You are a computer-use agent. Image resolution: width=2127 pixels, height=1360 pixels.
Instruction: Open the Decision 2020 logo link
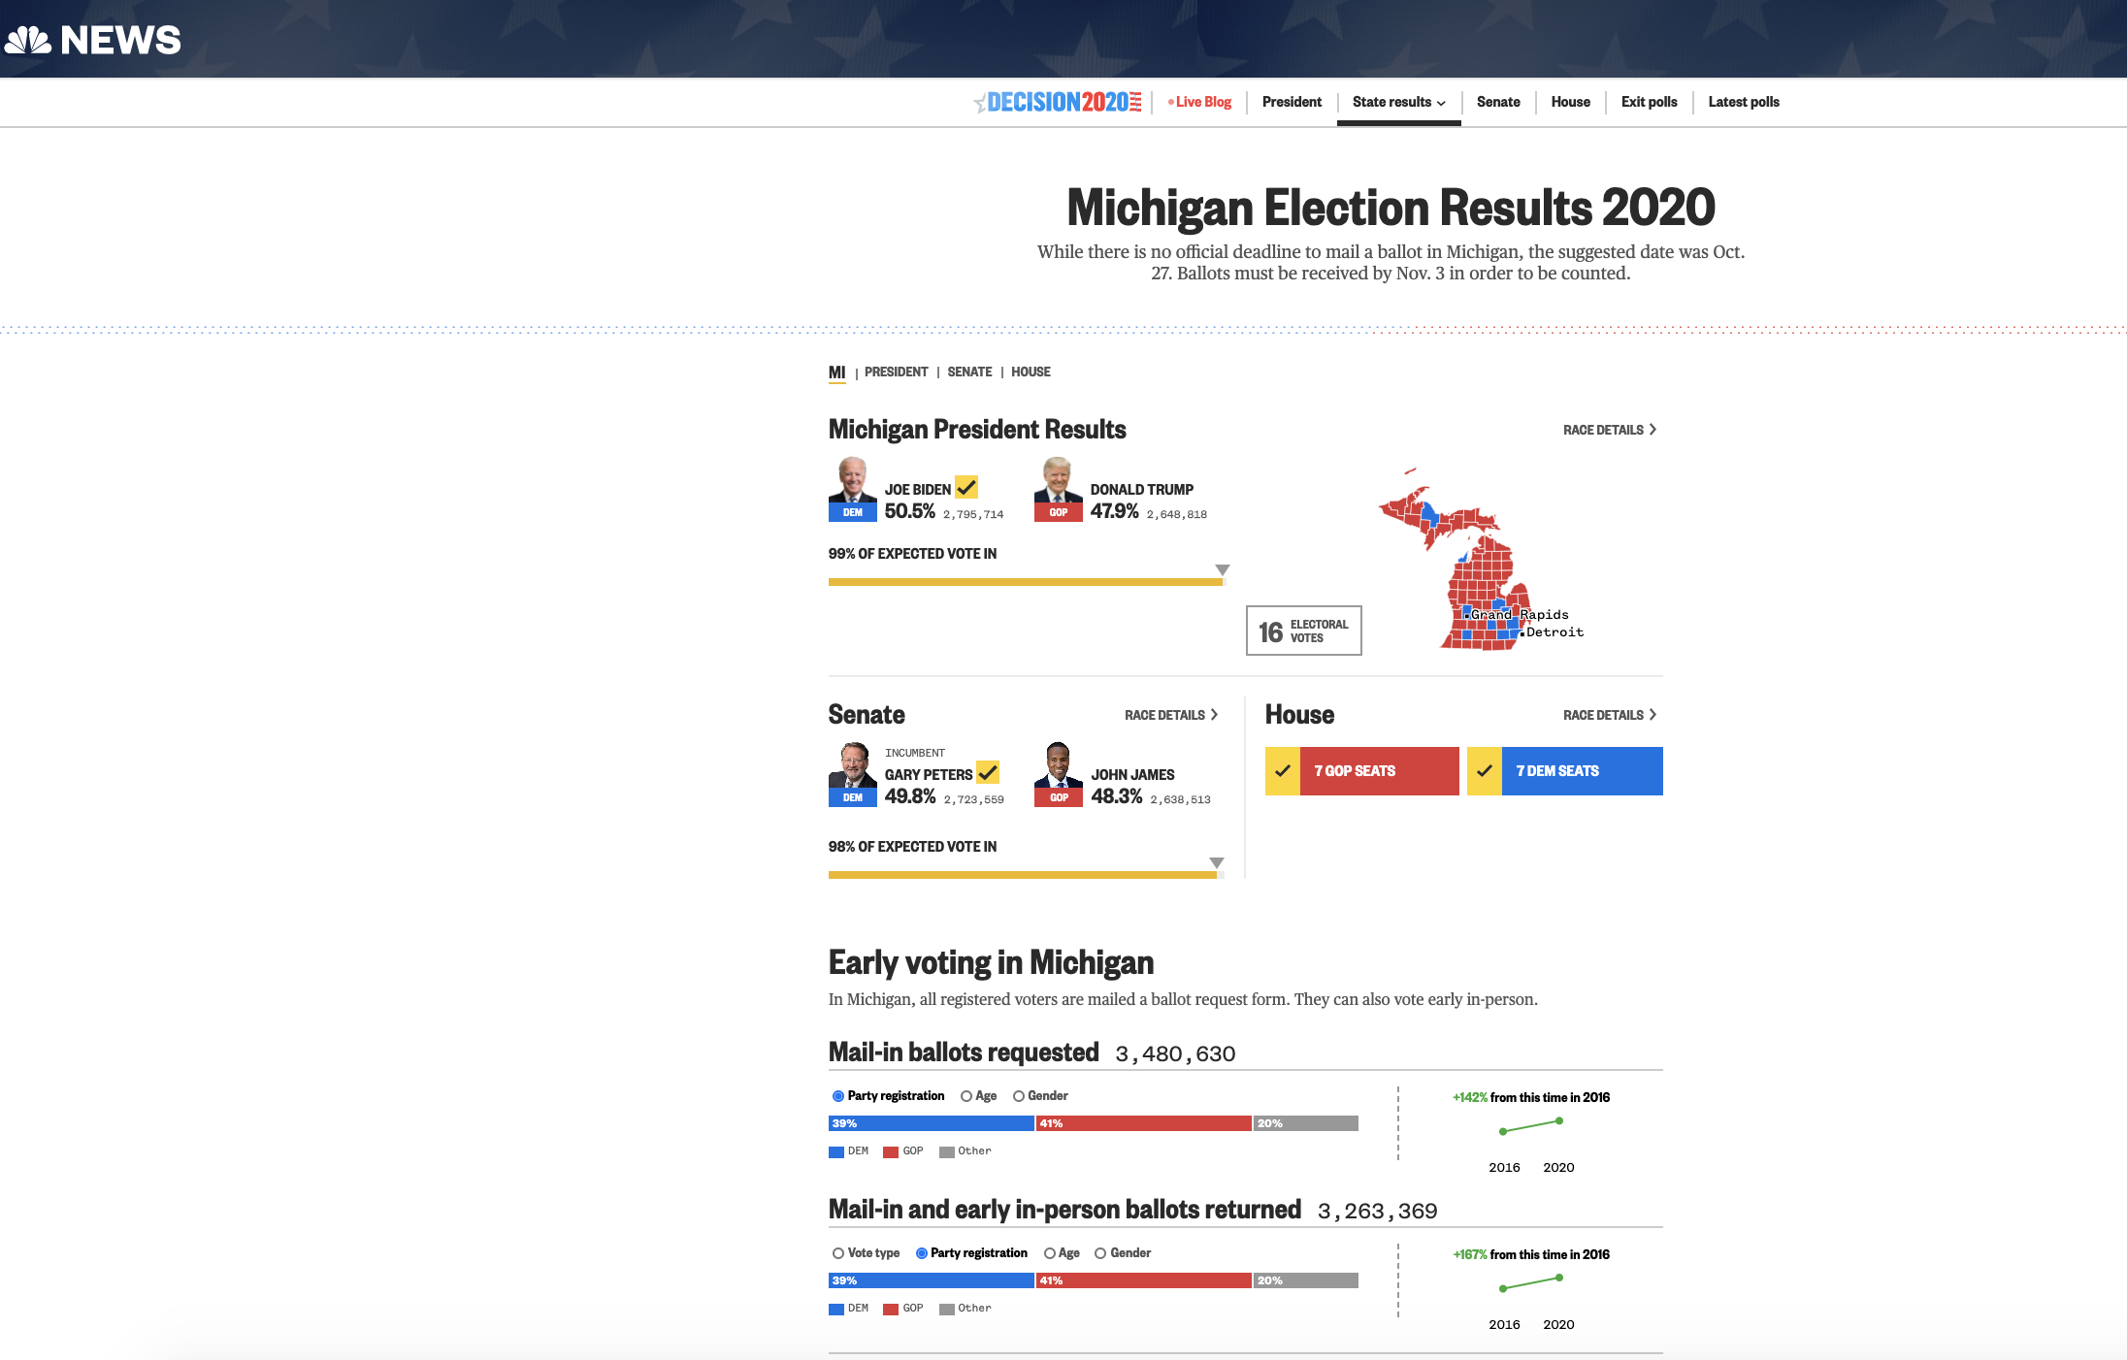click(1059, 102)
